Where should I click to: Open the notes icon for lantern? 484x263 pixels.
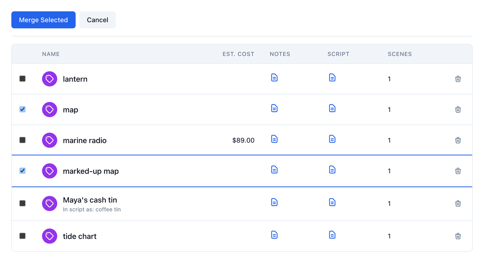click(274, 77)
